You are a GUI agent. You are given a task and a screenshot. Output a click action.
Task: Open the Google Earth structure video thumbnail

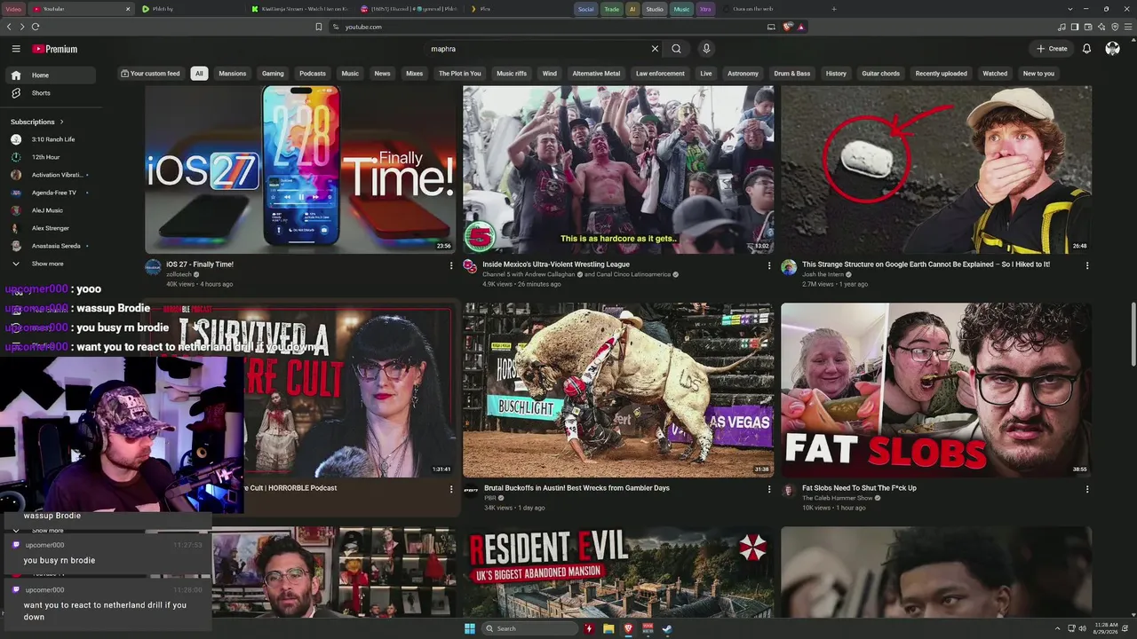(x=936, y=170)
